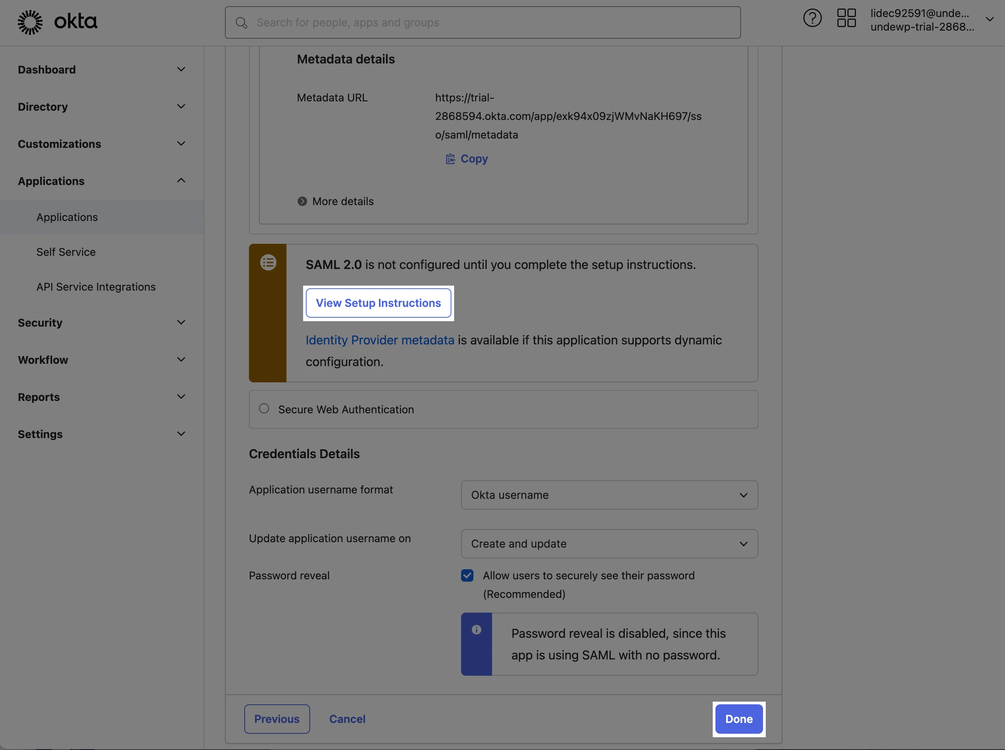
Task: Click View Setup Instructions button
Action: pos(378,303)
